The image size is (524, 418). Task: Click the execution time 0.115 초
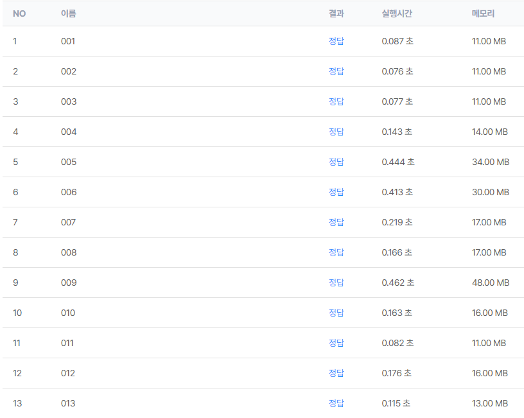pyautogui.click(x=396, y=403)
